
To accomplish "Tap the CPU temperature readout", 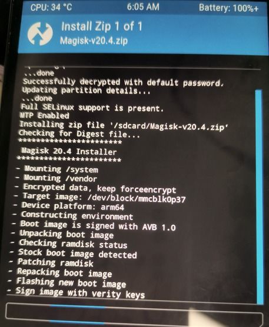I will [x=51, y=8].
